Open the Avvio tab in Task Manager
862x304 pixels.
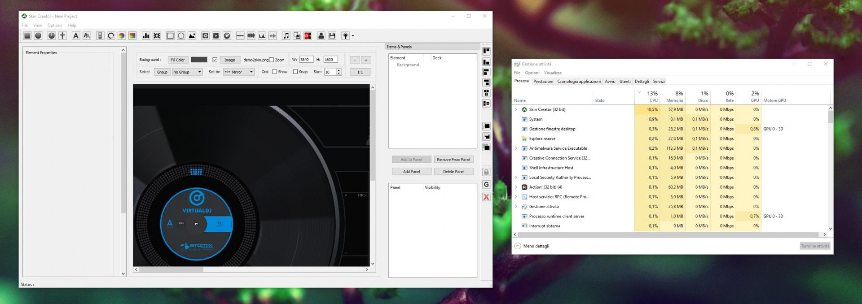(610, 82)
